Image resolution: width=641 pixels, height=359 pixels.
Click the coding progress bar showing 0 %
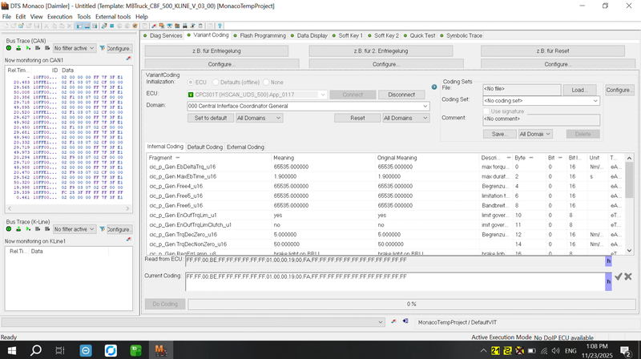click(412, 304)
